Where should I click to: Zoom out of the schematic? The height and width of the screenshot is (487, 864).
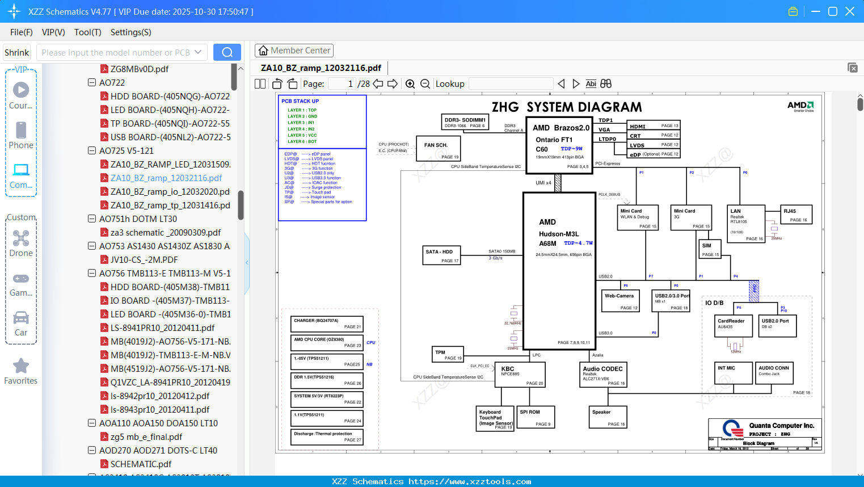tap(425, 84)
